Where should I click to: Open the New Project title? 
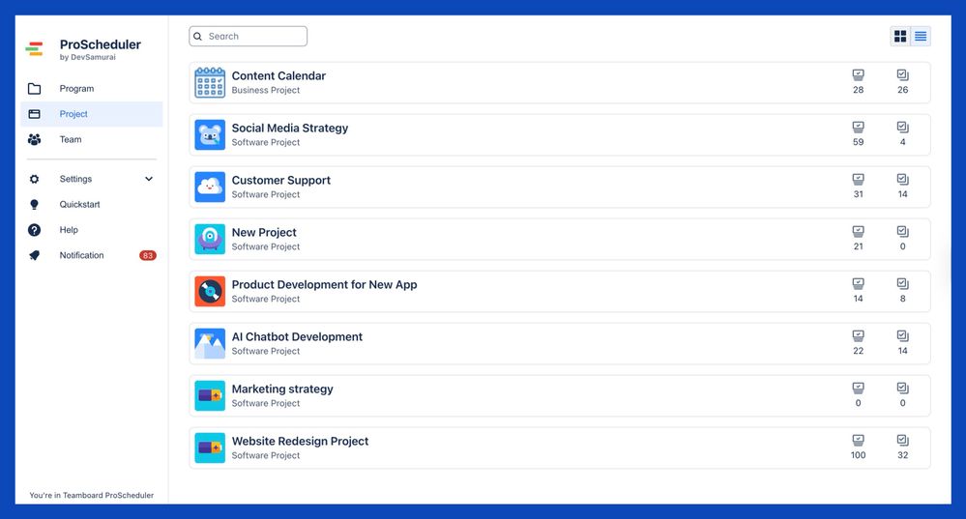click(x=264, y=233)
